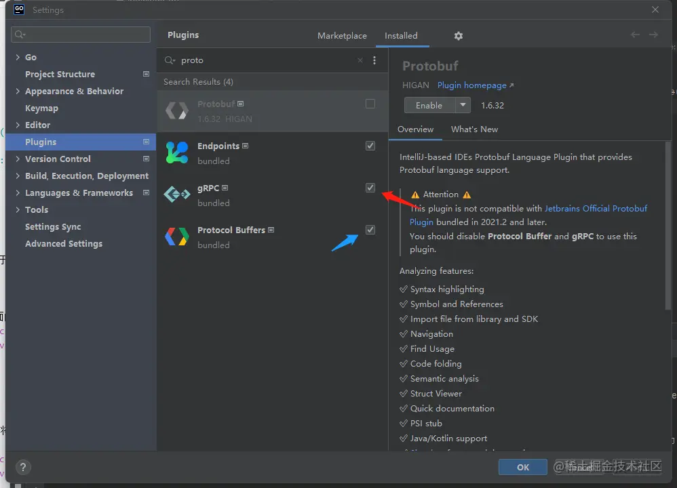Select the Endpoints plugin row

point(273,153)
